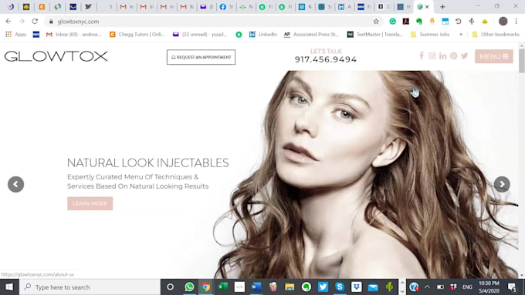525x295 pixels.
Task: Expand hidden bookmarks chevron
Action: [461, 34]
